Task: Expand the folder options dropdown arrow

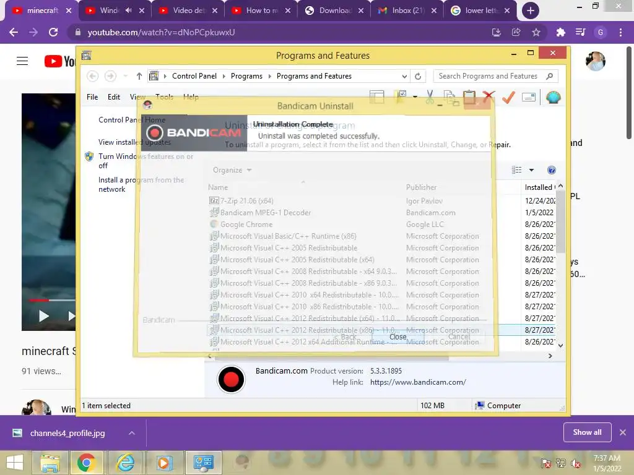Action: pyautogui.click(x=415, y=97)
